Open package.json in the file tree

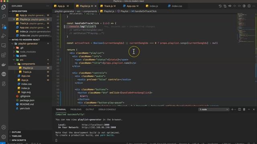pyautogui.click(x=27, y=100)
